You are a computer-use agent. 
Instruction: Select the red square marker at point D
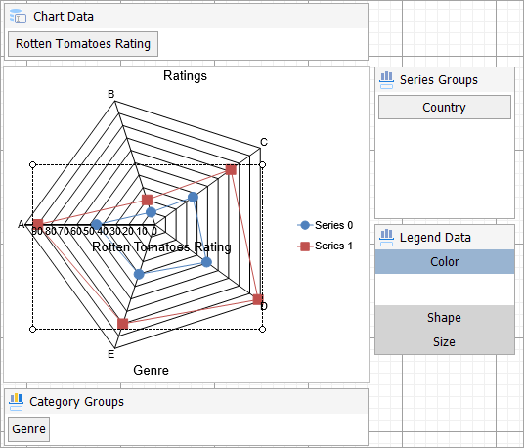pos(258,299)
